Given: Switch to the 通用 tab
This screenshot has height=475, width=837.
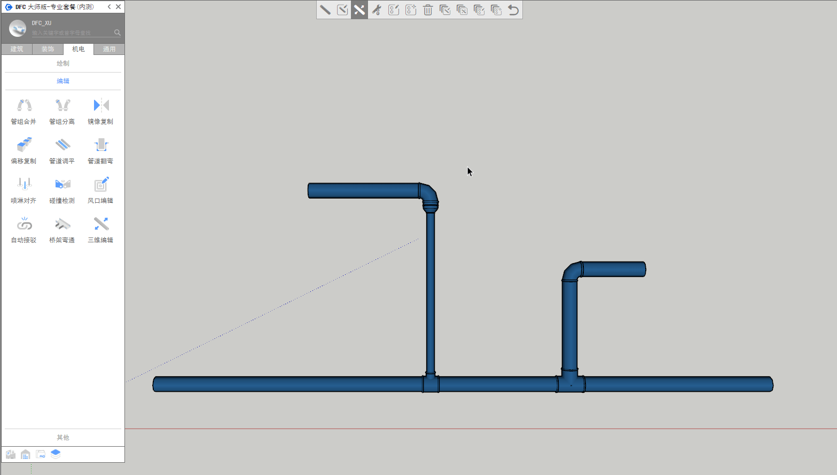Looking at the screenshot, I should tap(109, 49).
